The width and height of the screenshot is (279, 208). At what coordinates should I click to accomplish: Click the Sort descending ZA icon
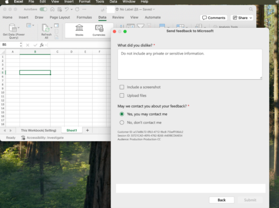(x=130, y=26)
